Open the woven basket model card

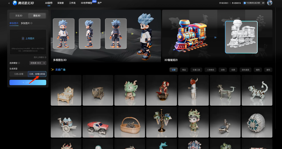(130, 122)
